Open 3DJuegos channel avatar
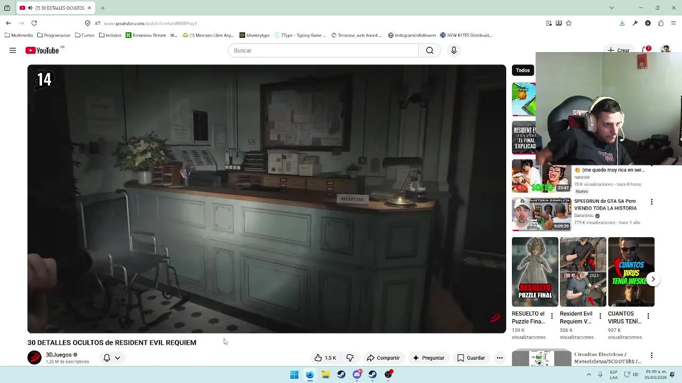 35,358
